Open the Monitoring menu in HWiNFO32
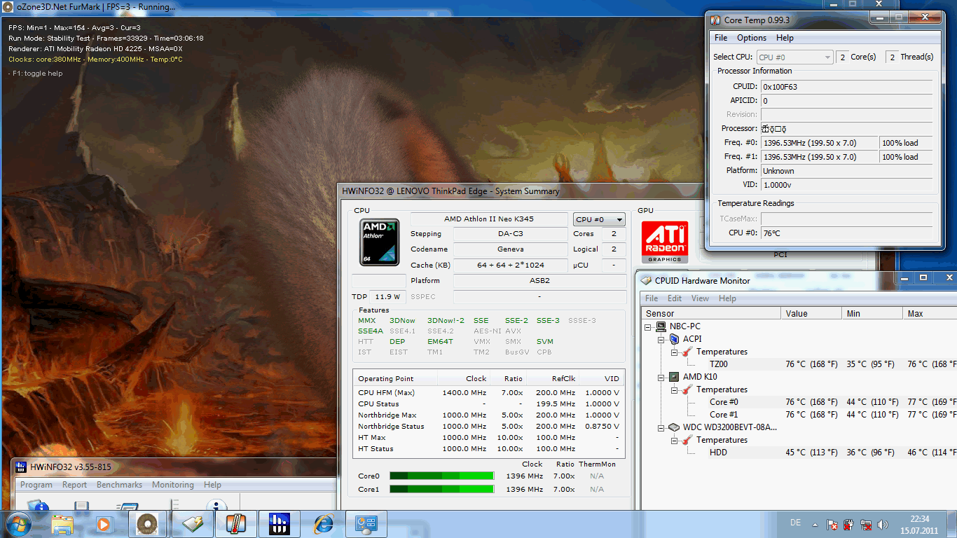Viewport: 957px width, 538px height. tap(173, 485)
